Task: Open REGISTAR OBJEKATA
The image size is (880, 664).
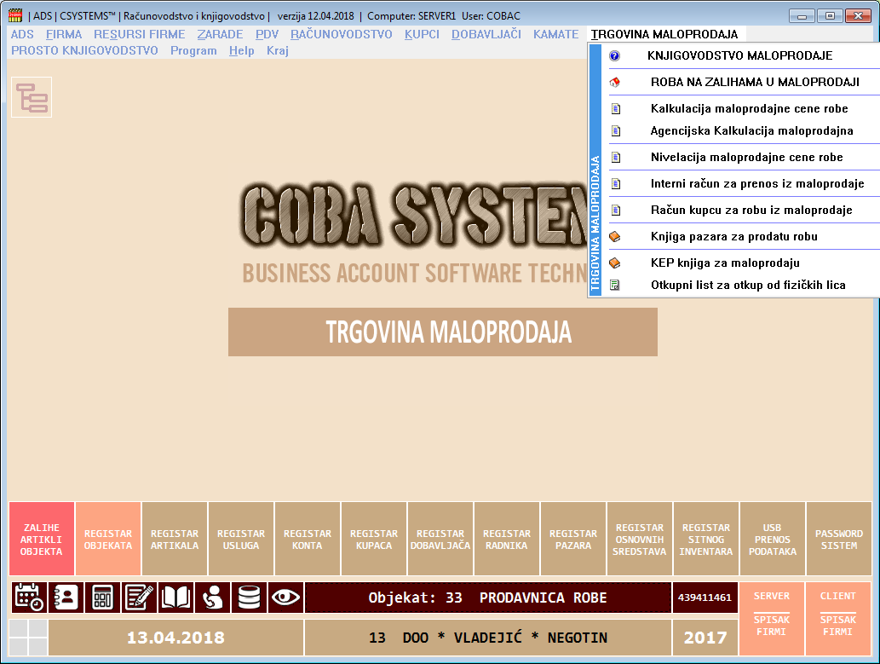Action: pyautogui.click(x=107, y=540)
